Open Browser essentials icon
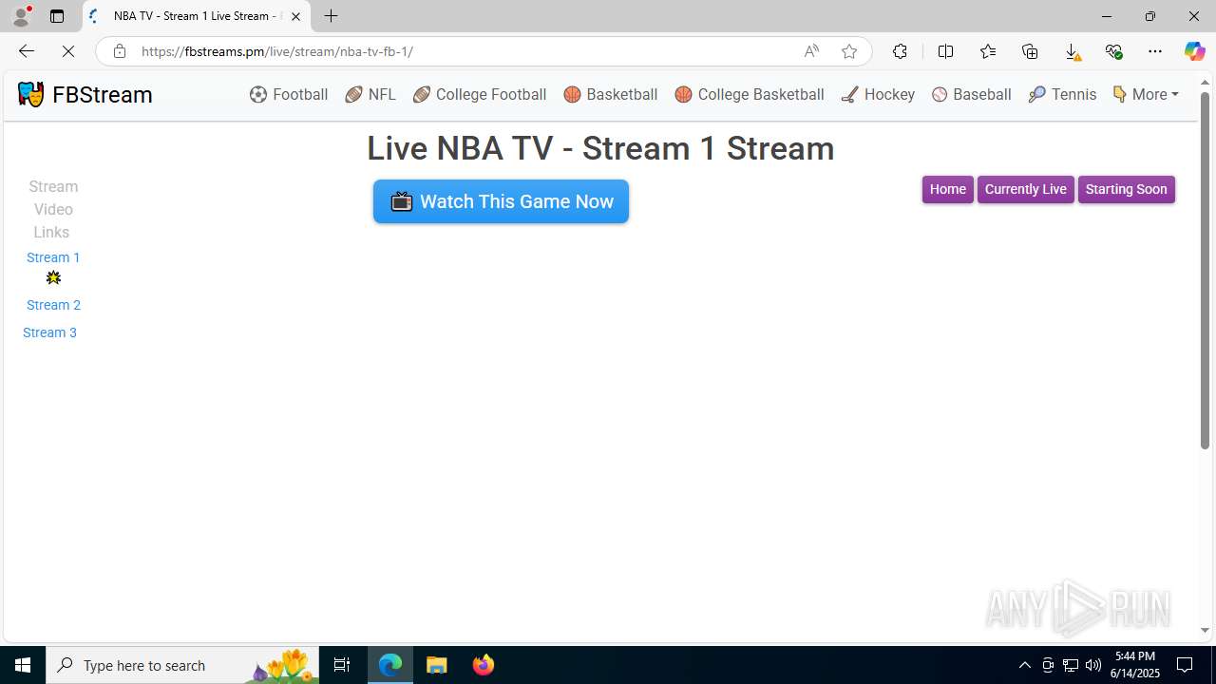1216x684 pixels. click(1113, 51)
